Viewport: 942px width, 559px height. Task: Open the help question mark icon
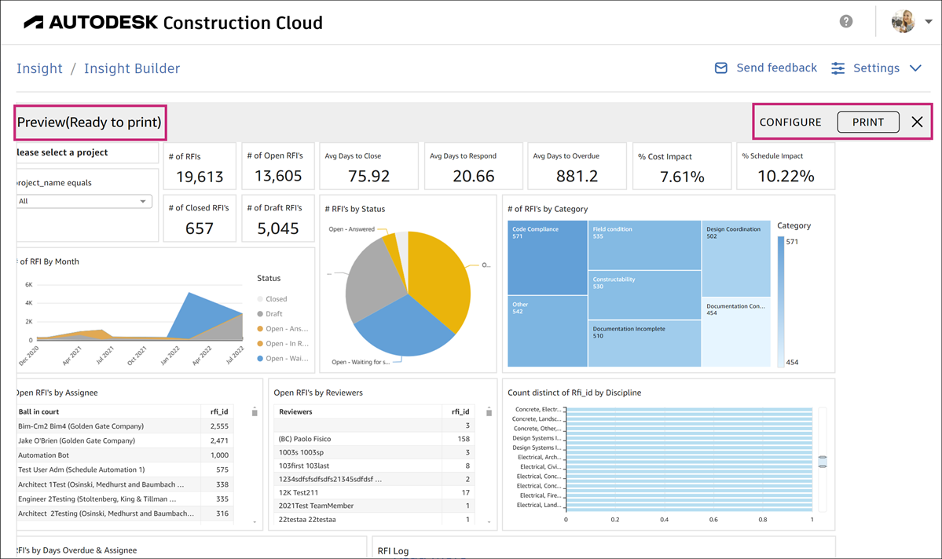(x=846, y=22)
